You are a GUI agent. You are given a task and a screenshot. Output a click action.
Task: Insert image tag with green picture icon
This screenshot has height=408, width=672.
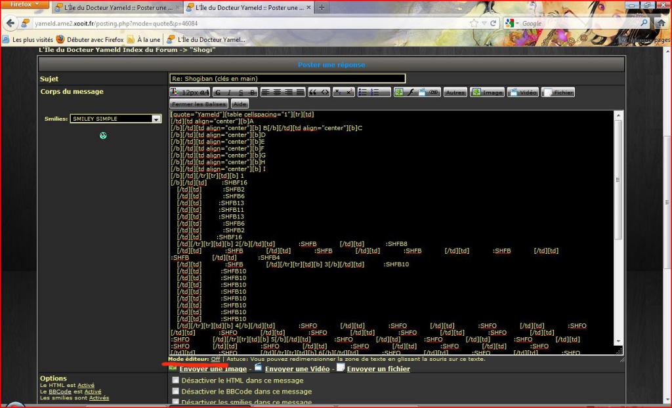tap(399, 92)
